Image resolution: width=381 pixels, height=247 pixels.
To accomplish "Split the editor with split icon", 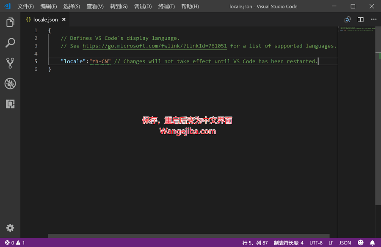I will [361, 19].
